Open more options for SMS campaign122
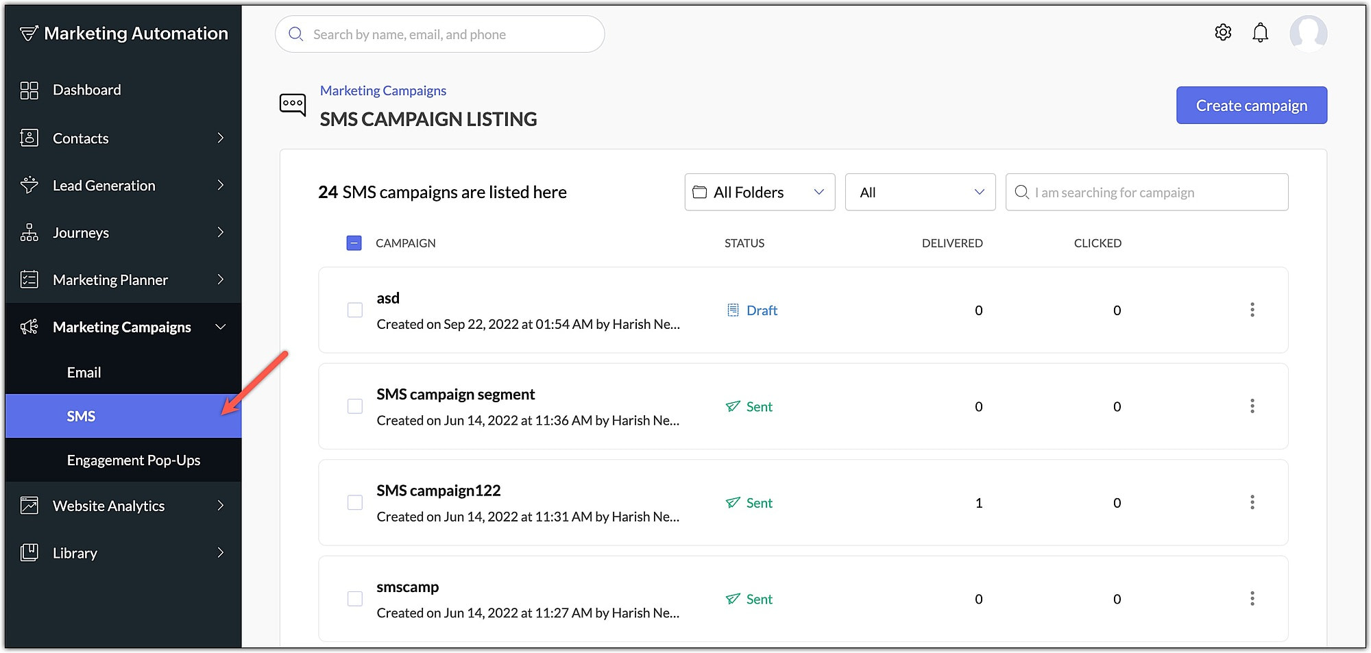The width and height of the screenshot is (1371, 653). pyautogui.click(x=1252, y=502)
